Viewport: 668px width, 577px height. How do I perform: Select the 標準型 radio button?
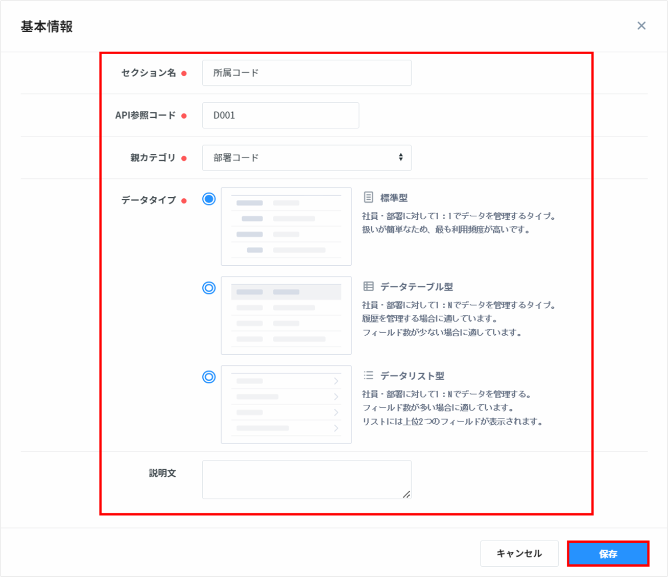click(x=209, y=199)
